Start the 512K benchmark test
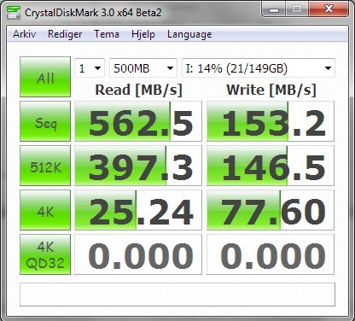Screen dimensions: 355x321 click(45, 166)
